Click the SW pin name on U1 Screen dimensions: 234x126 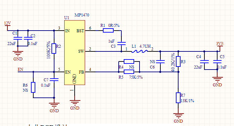81,51
